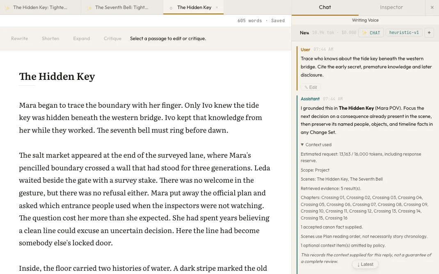
Task: Click the Writing Voice label
Action: tap(365, 20)
